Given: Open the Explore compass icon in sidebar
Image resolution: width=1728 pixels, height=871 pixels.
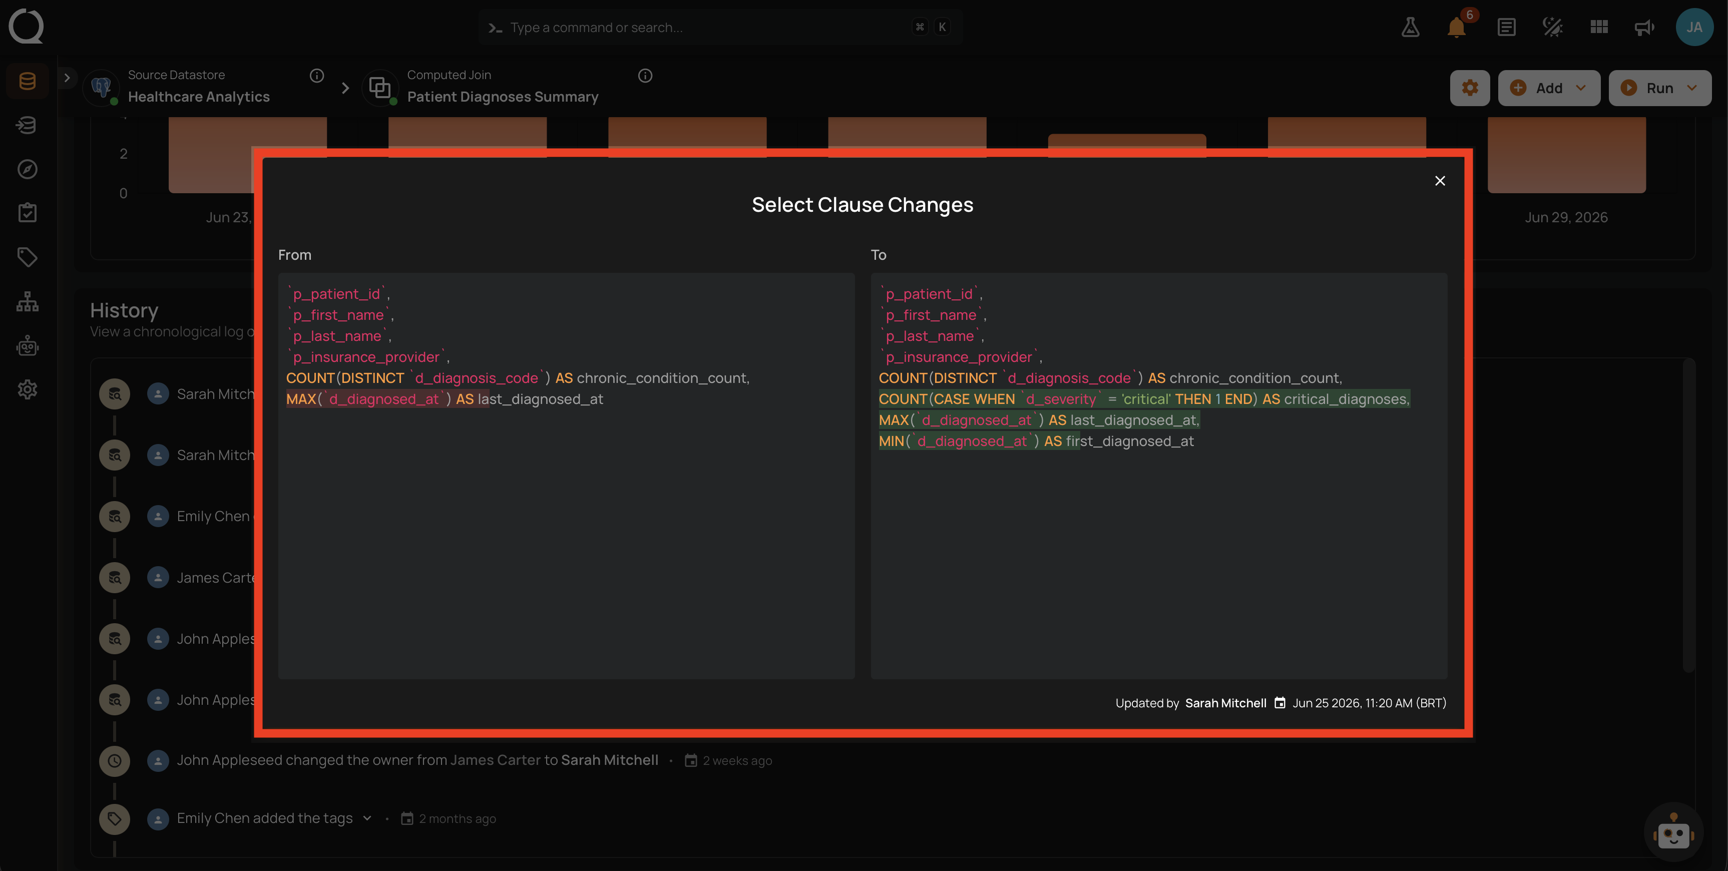Looking at the screenshot, I should [28, 169].
